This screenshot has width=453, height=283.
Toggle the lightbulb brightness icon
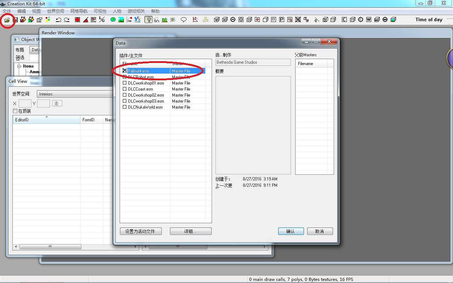pyautogui.click(x=149, y=20)
